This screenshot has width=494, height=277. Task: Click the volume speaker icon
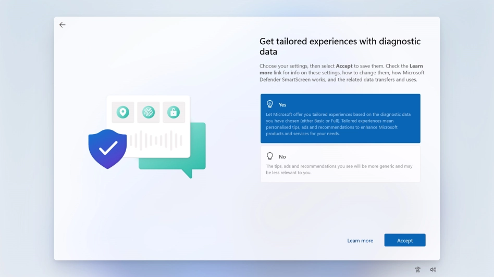tap(433, 269)
